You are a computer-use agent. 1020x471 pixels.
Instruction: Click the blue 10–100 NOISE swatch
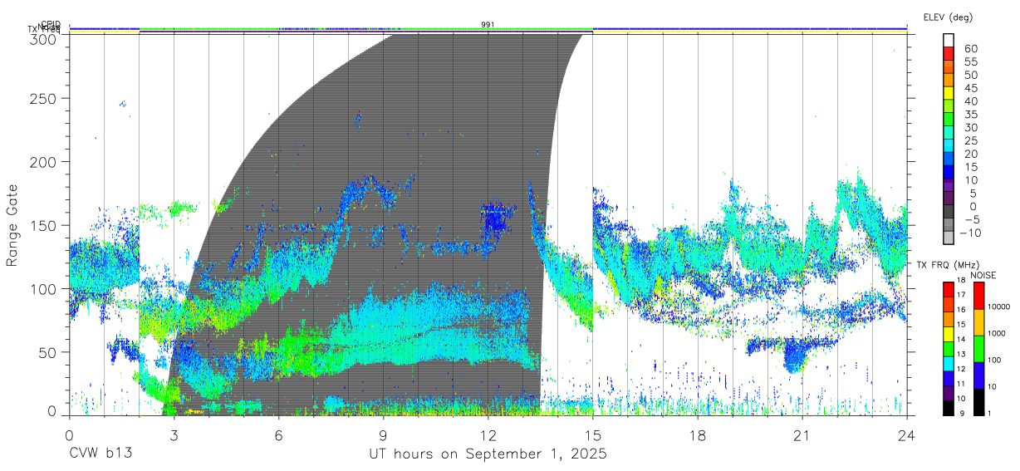coord(978,375)
